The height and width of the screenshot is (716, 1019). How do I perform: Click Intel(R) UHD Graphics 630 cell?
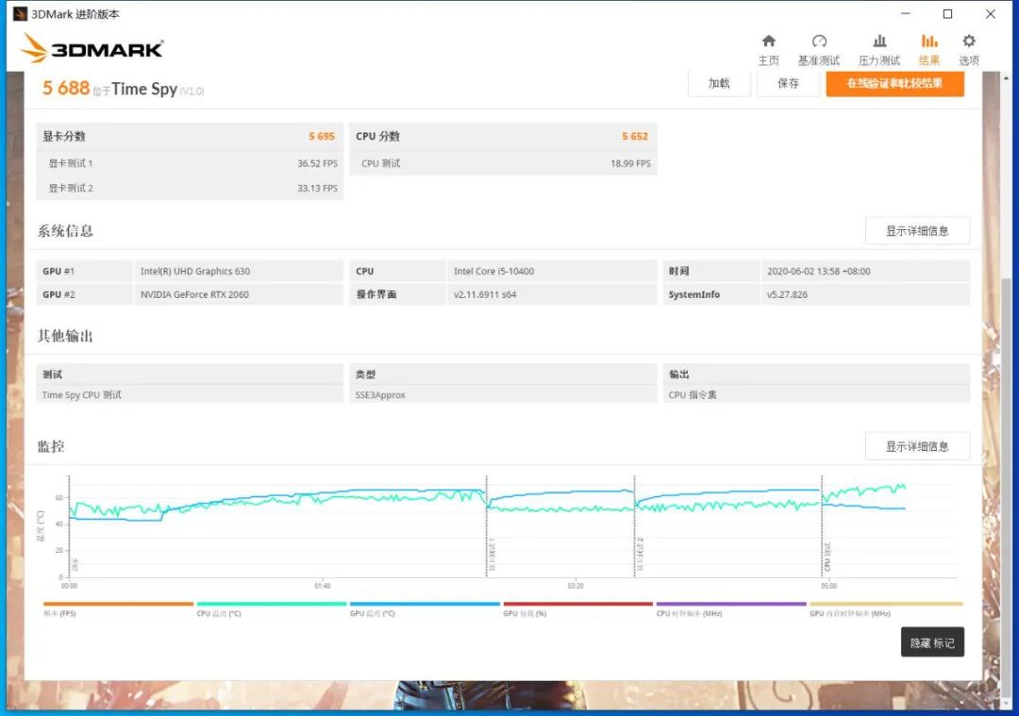[238, 271]
